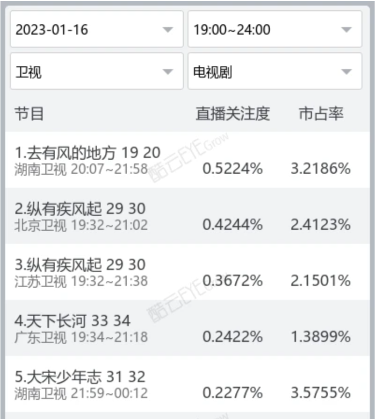Click the 江苏卫视 19:32~21:38 broadcast line
Viewport: 376px width, 419px height.
tap(81, 281)
